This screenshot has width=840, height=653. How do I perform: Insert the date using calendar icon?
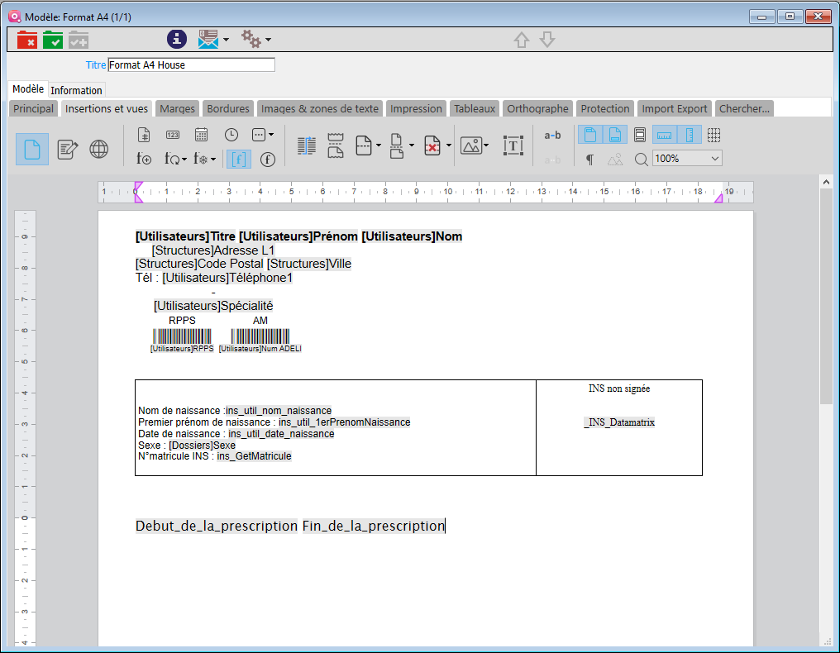point(201,135)
